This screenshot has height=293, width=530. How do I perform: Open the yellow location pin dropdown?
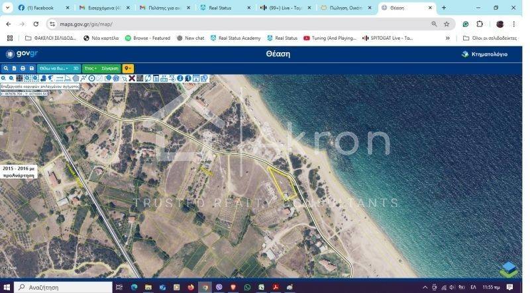coord(128,68)
